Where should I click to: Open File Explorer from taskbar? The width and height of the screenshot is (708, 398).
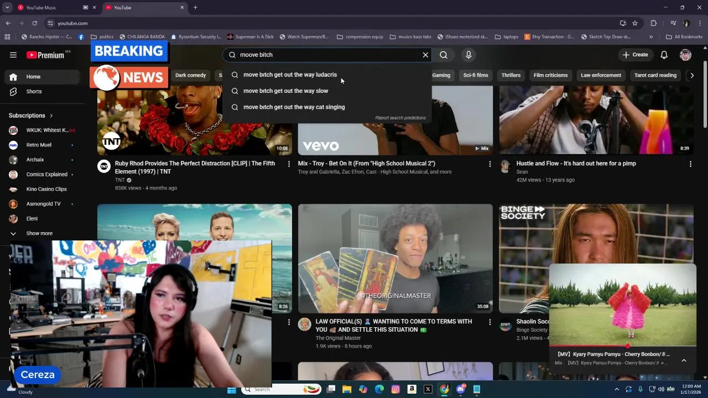click(x=347, y=389)
